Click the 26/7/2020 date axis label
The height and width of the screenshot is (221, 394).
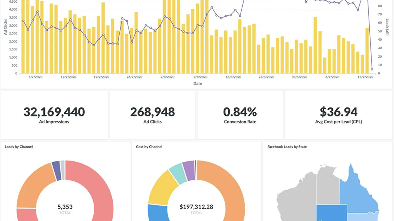coord(134,77)
